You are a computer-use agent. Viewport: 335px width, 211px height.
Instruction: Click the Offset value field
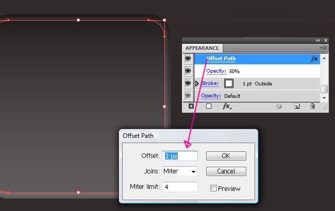(180, 156)
